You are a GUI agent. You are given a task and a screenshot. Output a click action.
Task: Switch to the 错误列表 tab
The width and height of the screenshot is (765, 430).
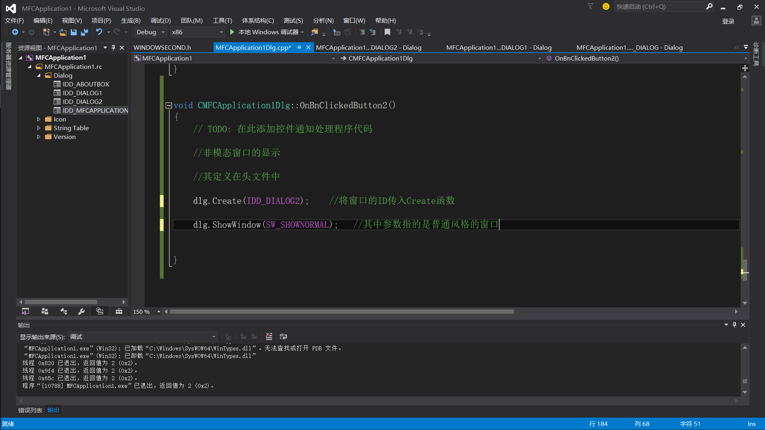coord(30,410)
